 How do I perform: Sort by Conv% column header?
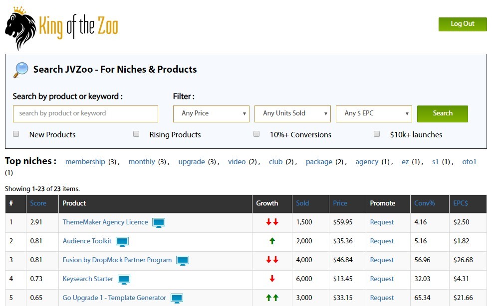[x=425, y=203]
